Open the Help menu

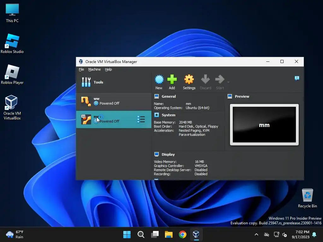pyautogui.click(x=109, y=69)
